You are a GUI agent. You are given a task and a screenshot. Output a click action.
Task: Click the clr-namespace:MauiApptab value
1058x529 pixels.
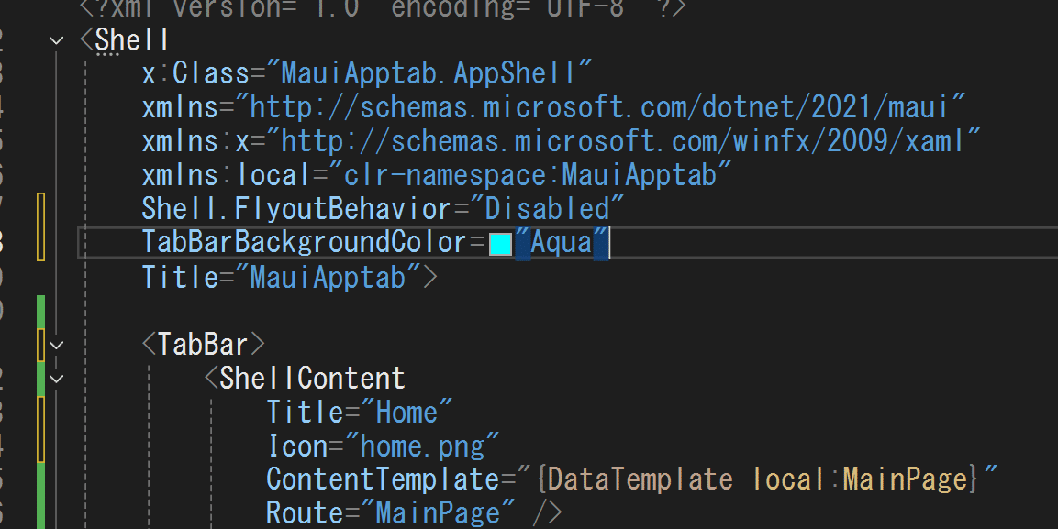click(x=529, y=175)
